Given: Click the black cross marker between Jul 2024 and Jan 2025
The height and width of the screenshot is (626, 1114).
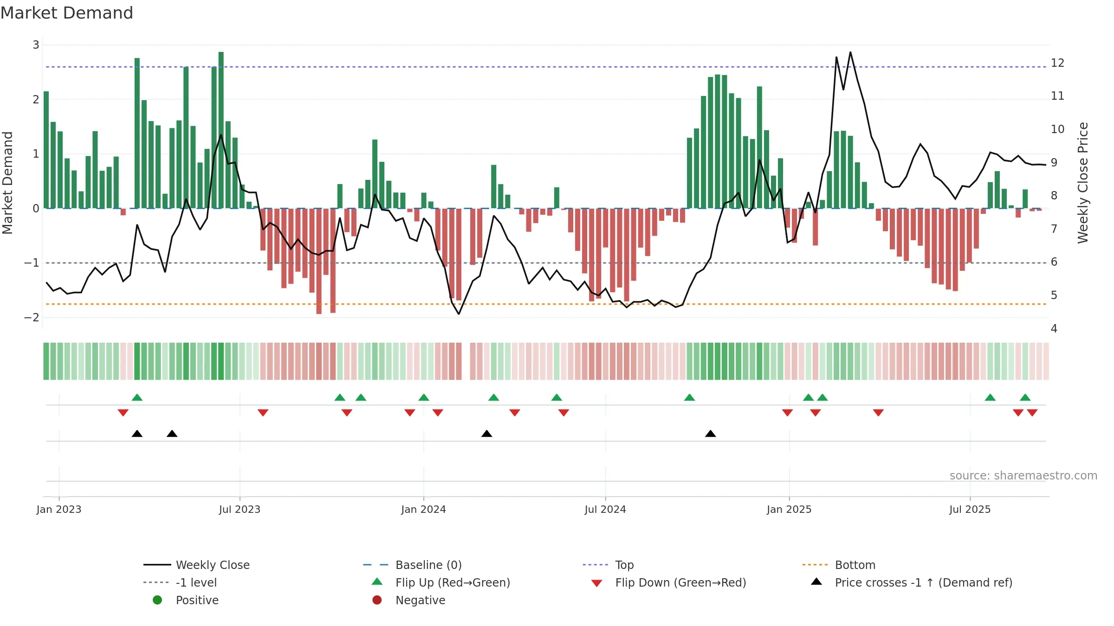Looking at the screenshot, I should pyautogui.click(x=710, y=434).
